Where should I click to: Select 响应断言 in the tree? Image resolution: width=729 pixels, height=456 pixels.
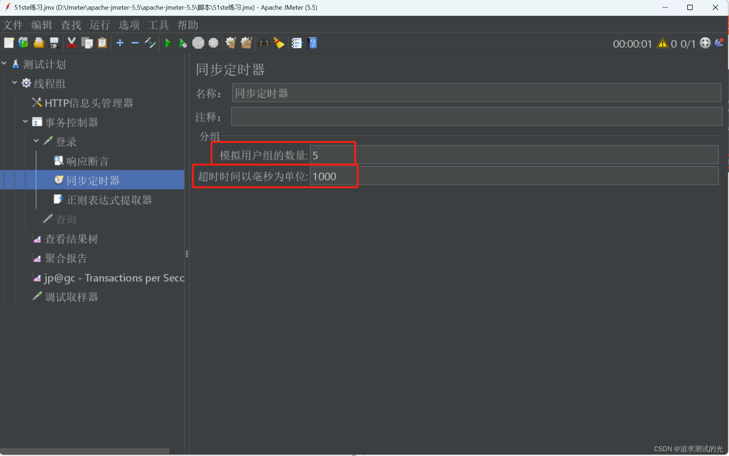pos(87,161)
